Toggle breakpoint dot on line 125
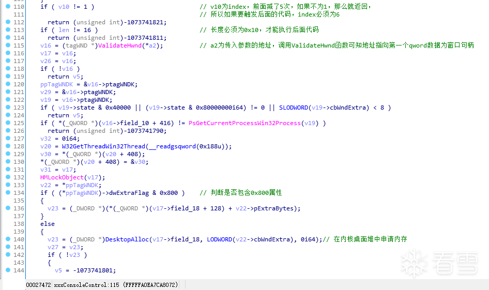This screenshot has height=290, width=489. [x=8, y=123]
